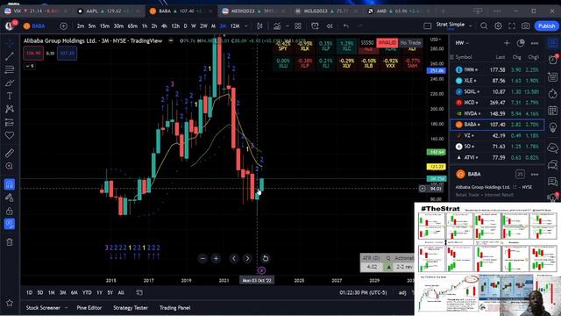Open the indicators menu icon
561x316 pixels.
(x=277, y=25)
